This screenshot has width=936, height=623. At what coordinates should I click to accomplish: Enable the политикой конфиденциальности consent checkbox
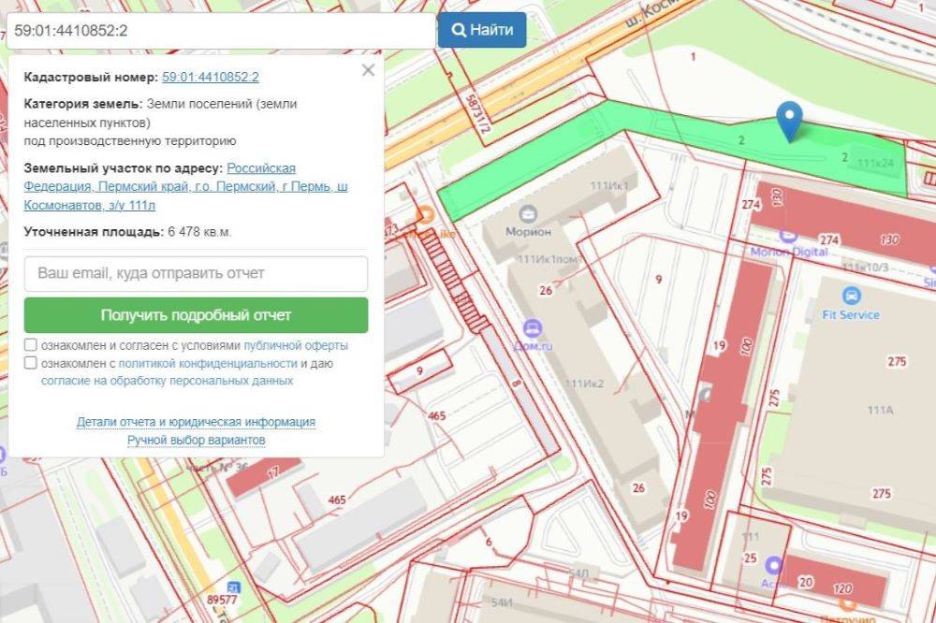pyautogui.click(x=29, y=363)
